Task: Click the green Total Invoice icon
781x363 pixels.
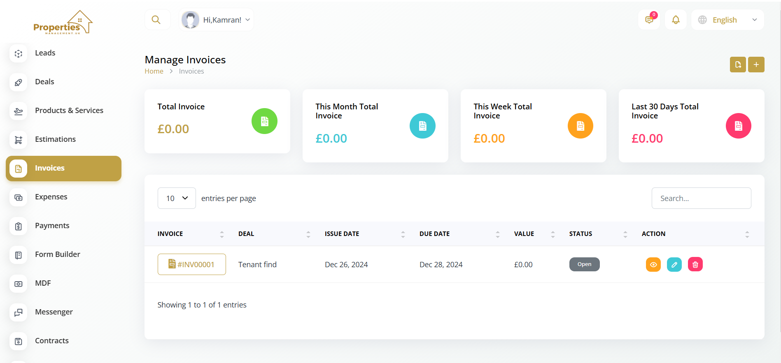Action: tap(264, 121)
